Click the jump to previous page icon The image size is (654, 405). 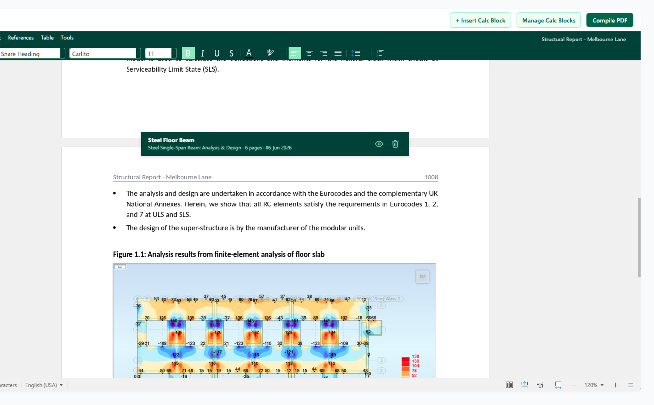click(525, 385)
